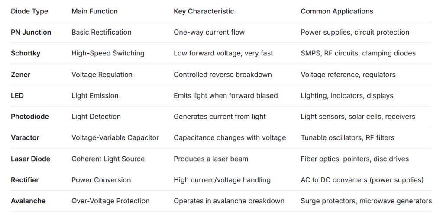Select "Lighting, indicators, displays" applications cell
The image size is (443, 218).
pos(347,95)
